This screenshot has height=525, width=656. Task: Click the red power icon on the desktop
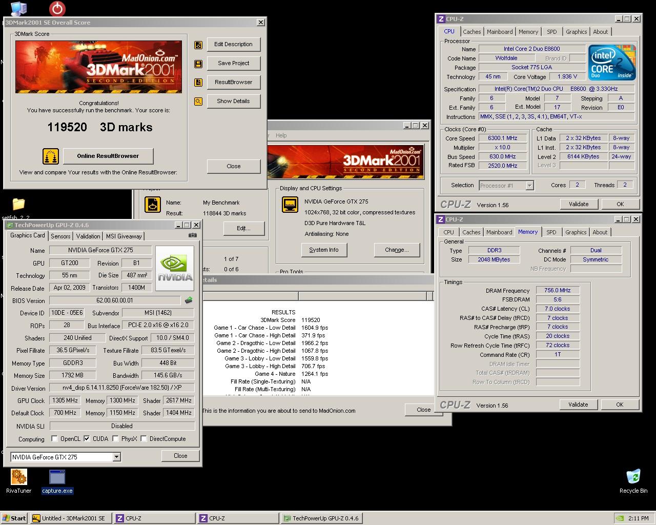coord(57,8)
